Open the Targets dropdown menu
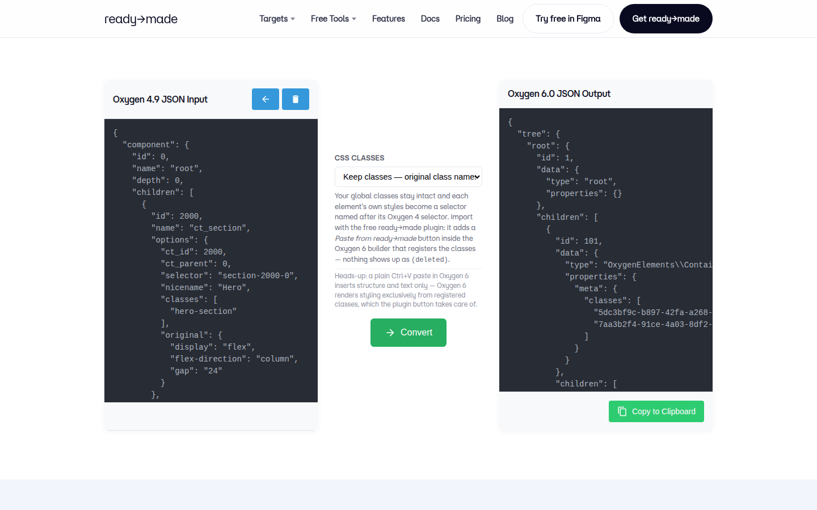 coord(277,19)
